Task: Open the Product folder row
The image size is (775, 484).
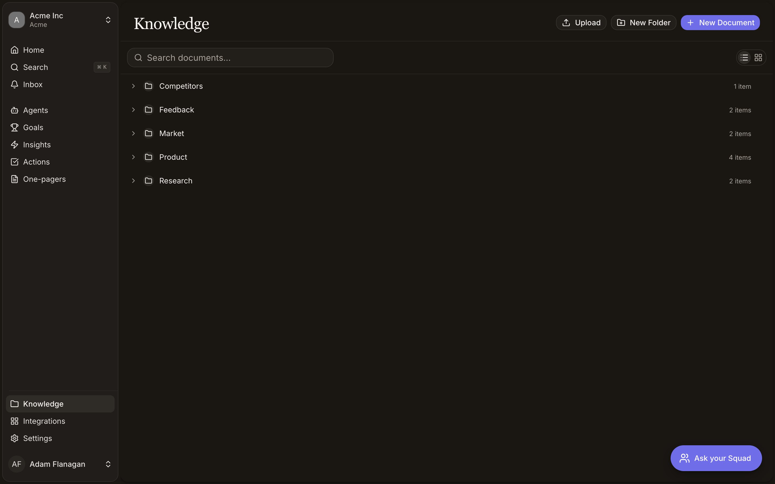Action: pos(447,157)
